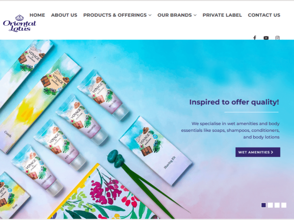Select the first slide indicator square
This screenshot has height=220, width=294.
click(264, 205)
